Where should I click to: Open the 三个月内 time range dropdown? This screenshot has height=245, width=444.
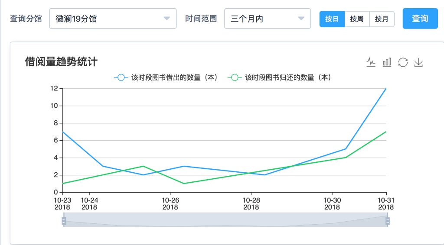267,19
